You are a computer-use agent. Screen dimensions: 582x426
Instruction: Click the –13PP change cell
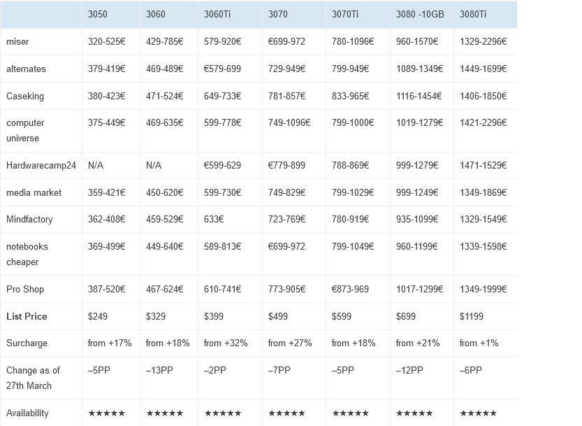pos(159,370)
